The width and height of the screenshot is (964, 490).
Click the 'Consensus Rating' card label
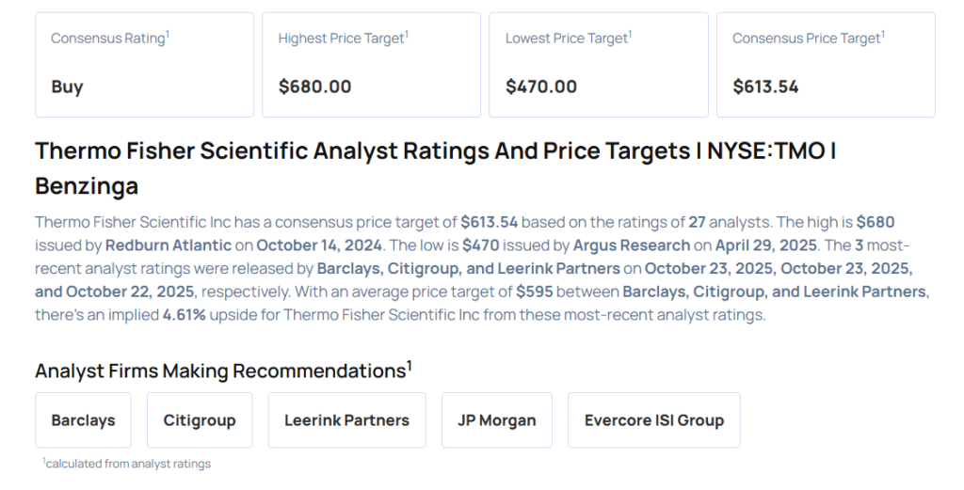[108, 39]
